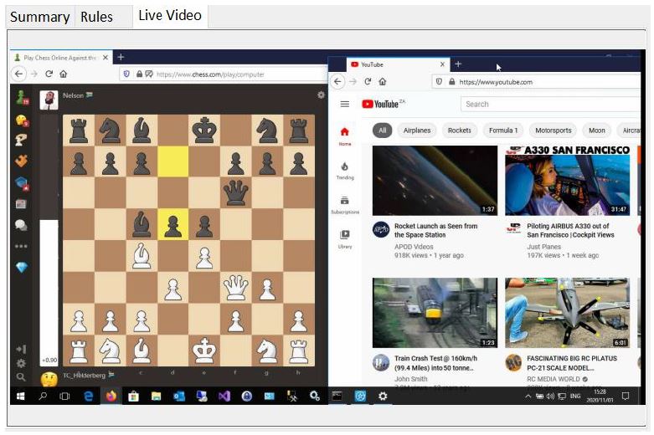Open Subscriptions in the YouTube sidebar
Viewport: 654px width, 435px height.
344,204
